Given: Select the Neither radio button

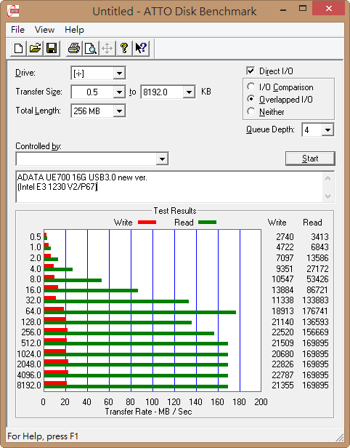Looking at the screenshot, I should click(251, 111).
